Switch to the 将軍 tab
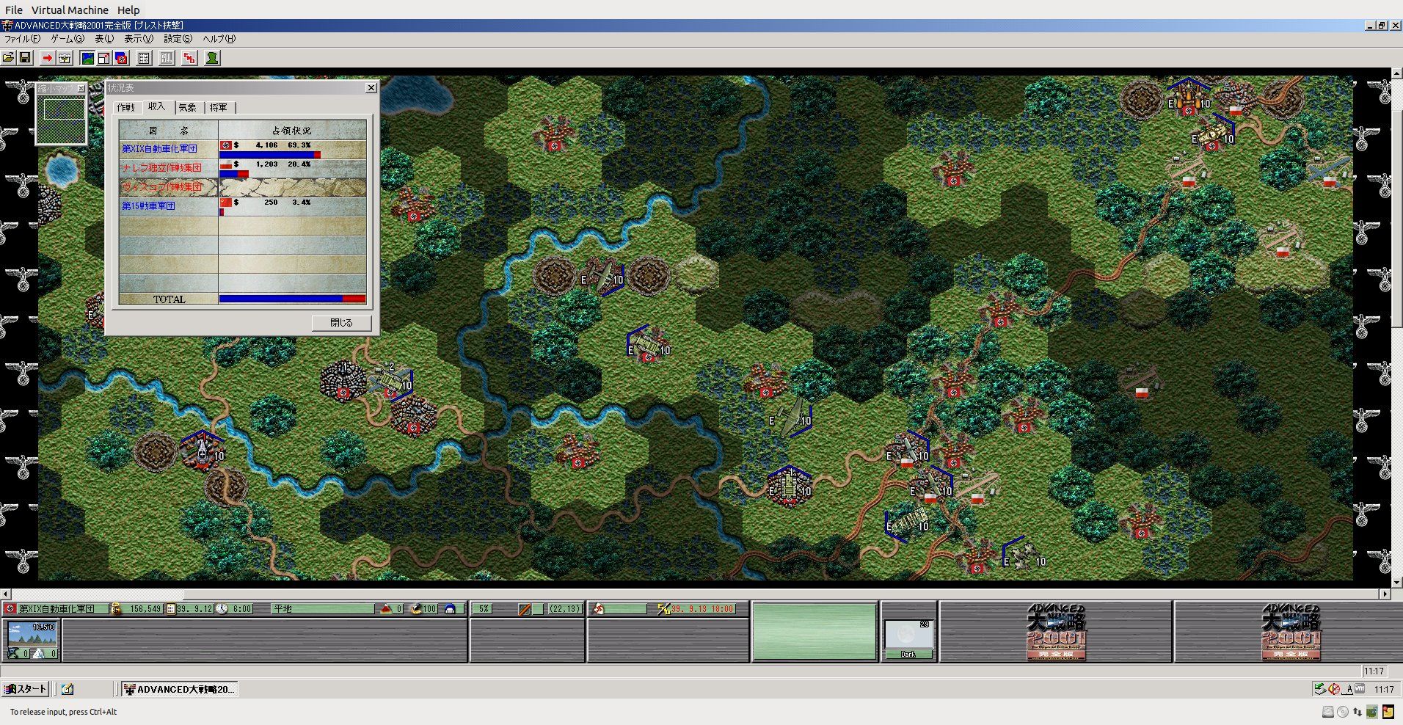 (219, 108)
